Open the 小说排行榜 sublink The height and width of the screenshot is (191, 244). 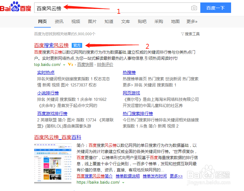[48, 93]
